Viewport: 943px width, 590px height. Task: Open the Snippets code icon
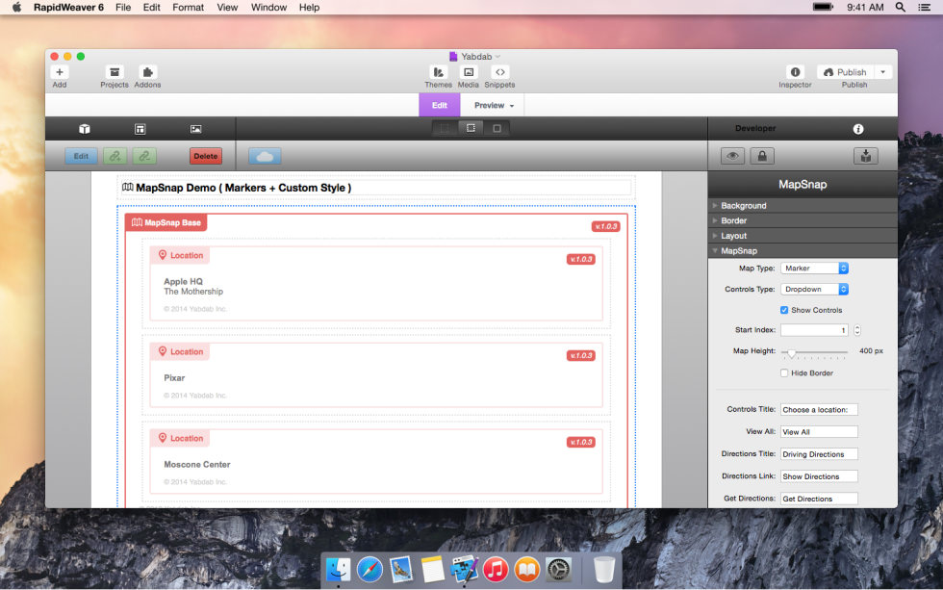click(499, 72)
